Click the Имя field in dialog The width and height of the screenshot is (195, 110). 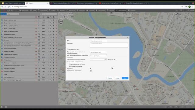coord(98,41)
